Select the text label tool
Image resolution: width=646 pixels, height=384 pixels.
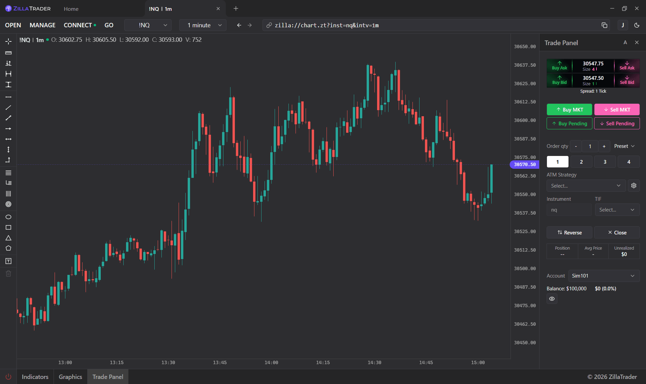click(x=8, y=261)
